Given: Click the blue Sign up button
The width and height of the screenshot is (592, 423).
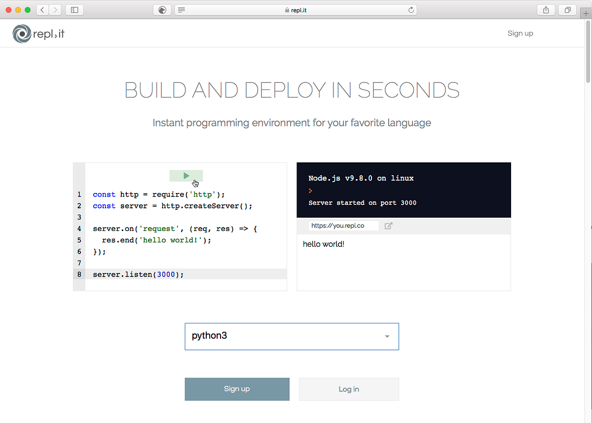Looking at the screenshot, I should (x=237, y=389).
